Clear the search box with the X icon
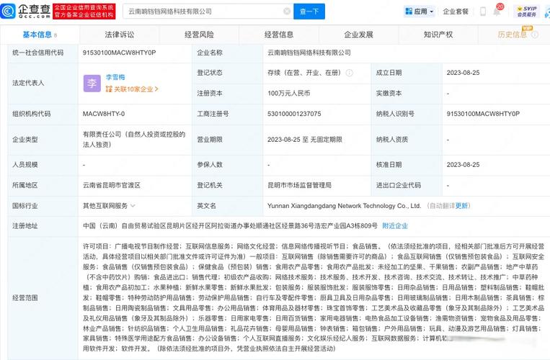 (x=287, y=12)
